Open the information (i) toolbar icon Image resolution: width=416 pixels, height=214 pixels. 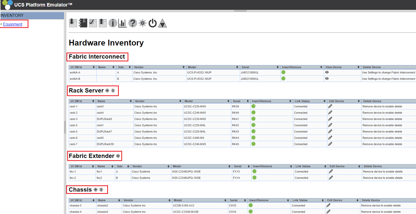113,23
